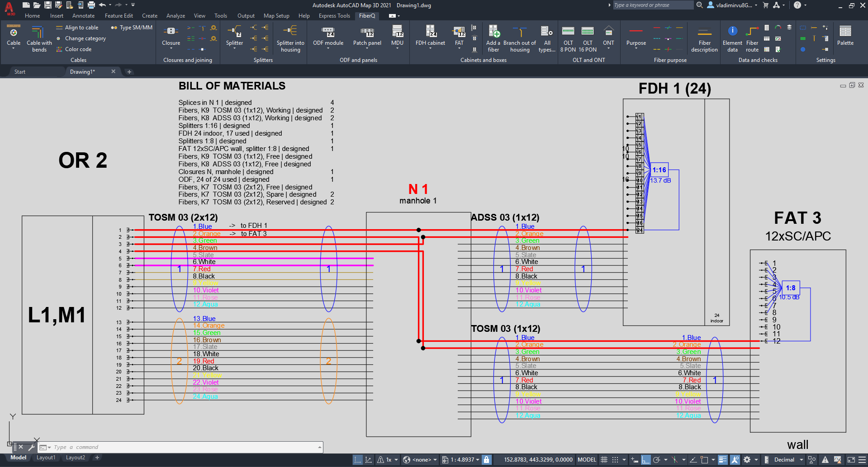Expand the Purpose dropdown arrow
The height and width of the screenshot is (467, 868).
[x=636, y=49]
